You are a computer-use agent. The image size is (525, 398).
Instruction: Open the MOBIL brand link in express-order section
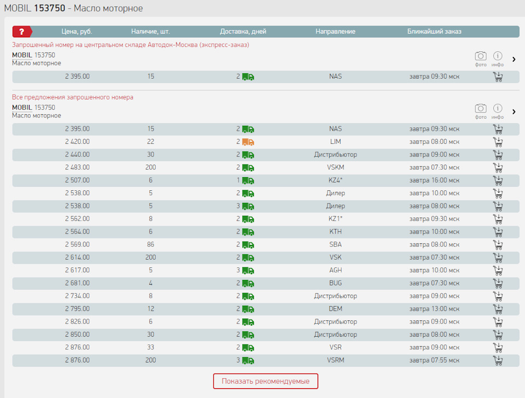click(22, 55)
